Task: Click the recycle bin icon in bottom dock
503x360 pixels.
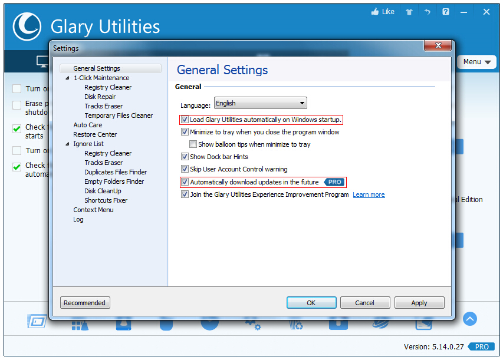Action: click(296, 325)
